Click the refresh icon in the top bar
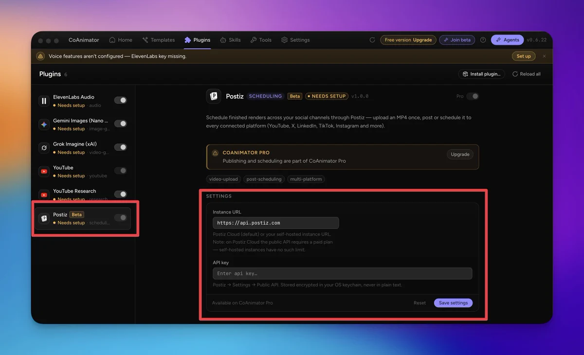 (x=372, y=40)
